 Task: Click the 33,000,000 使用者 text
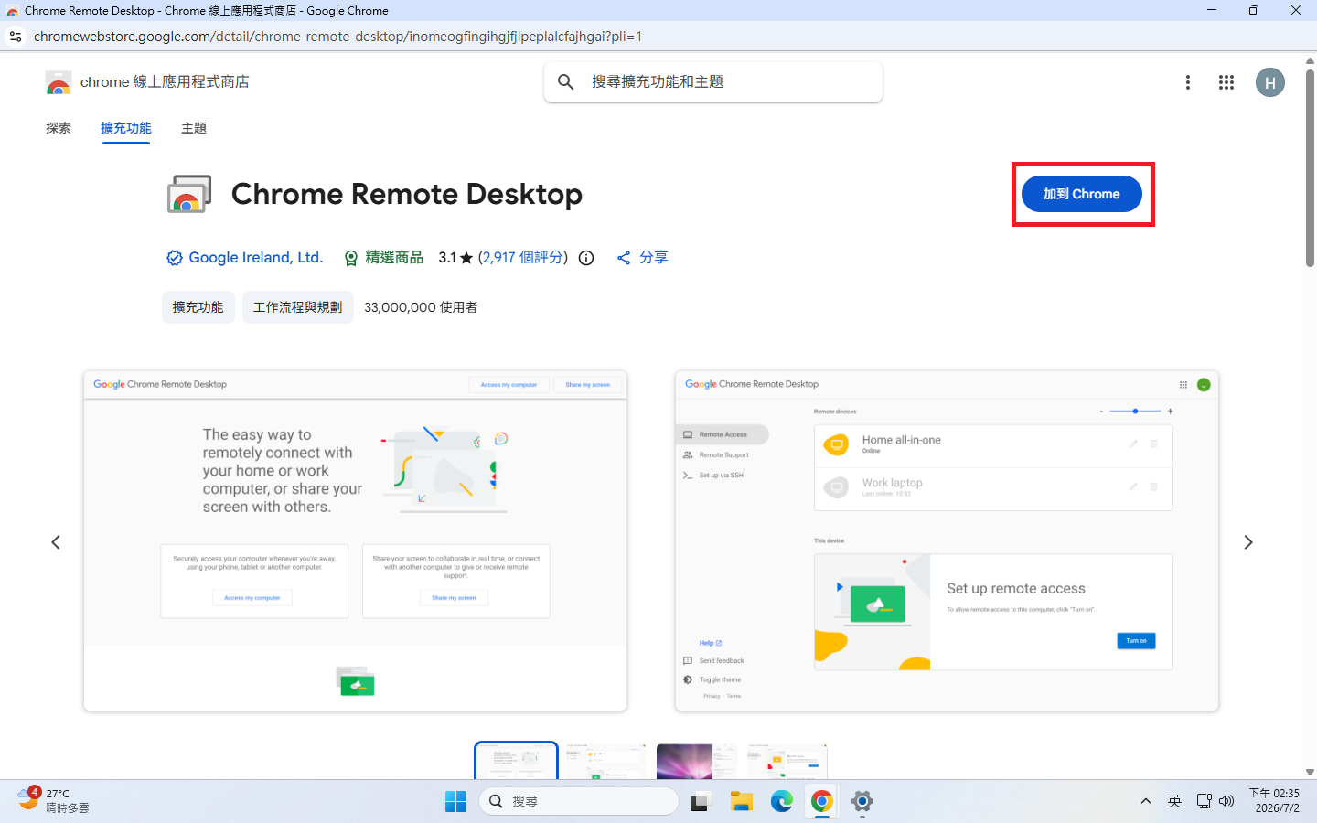[421, 307]
